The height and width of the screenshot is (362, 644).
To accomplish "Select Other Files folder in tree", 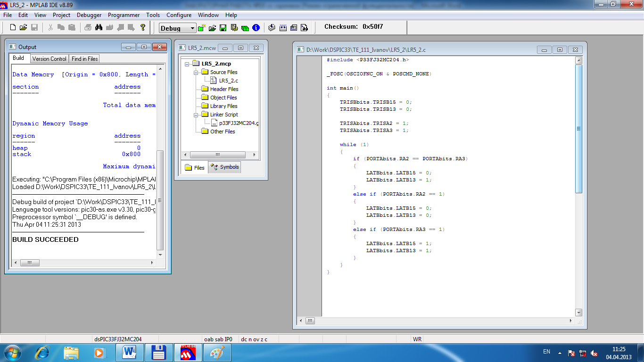I will pos(223,132).
